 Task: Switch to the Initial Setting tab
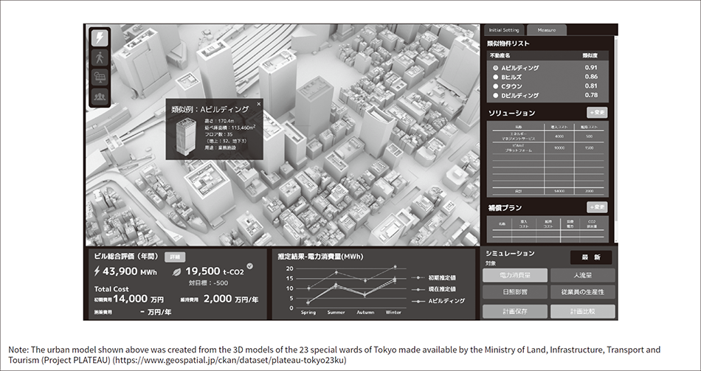pyautogui.click(x=505, y=30)
